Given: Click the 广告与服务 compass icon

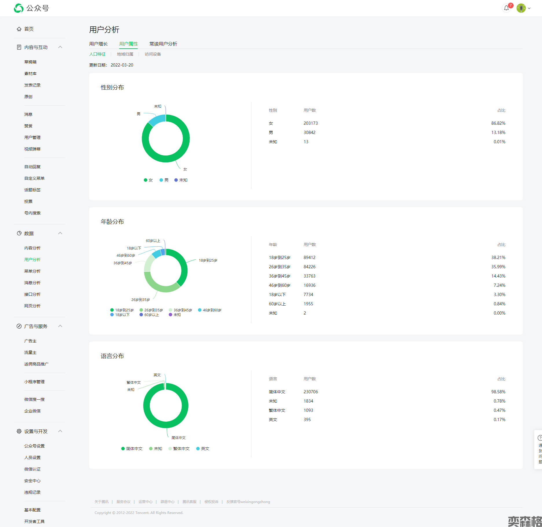Looking at the screenshot, I should point(19,326).
